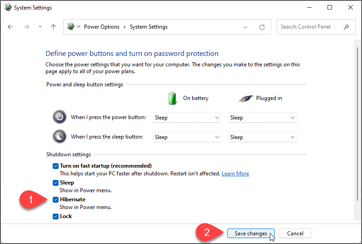The height and width of the screenshot is (244, 362).
Task: Click the power button icon
Action: [60, 117]
